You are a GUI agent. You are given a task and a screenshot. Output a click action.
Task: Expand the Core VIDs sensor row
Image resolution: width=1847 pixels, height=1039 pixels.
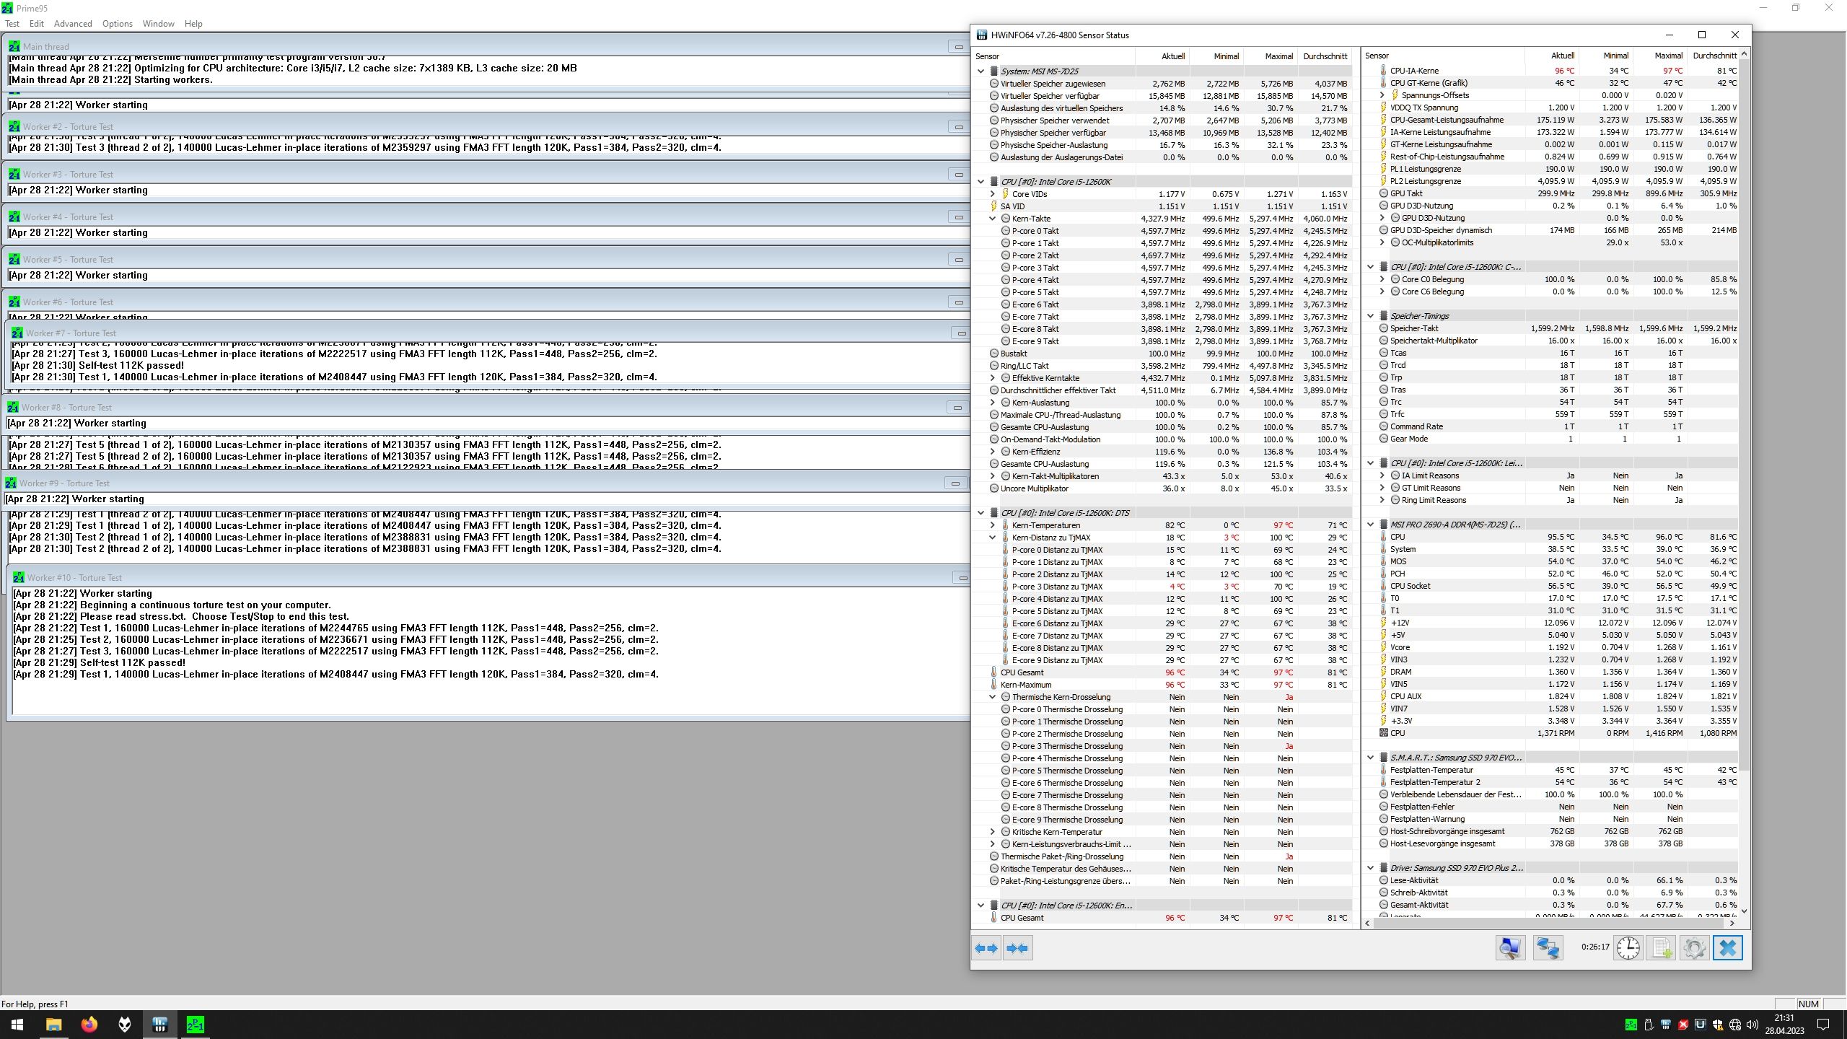click(x=993, y=194)
